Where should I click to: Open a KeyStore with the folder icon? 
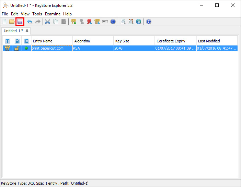[12, 22]
